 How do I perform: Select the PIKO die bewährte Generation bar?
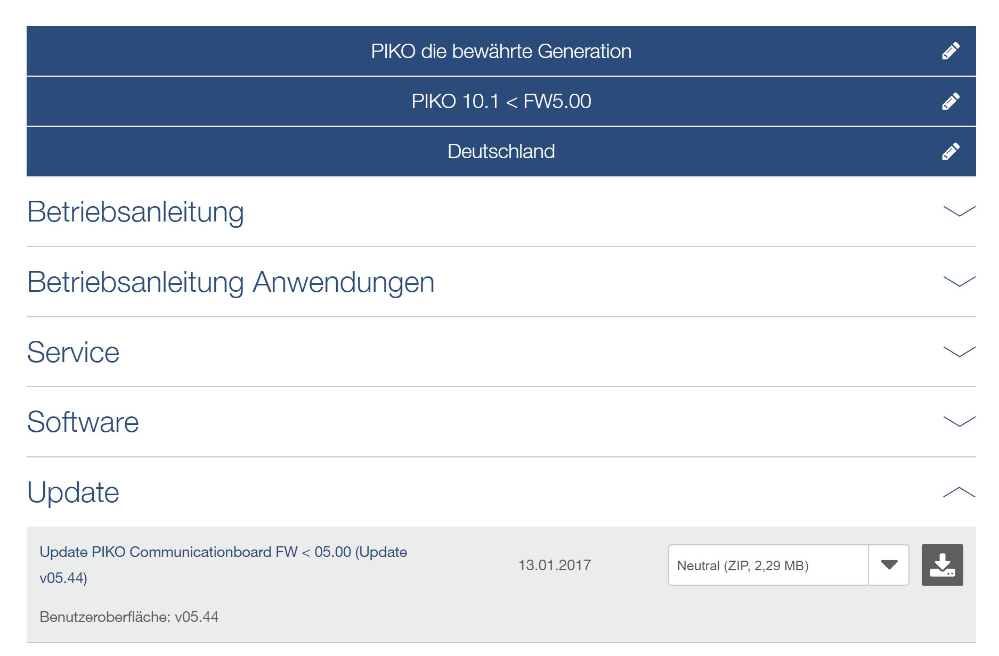click(501, 51)
